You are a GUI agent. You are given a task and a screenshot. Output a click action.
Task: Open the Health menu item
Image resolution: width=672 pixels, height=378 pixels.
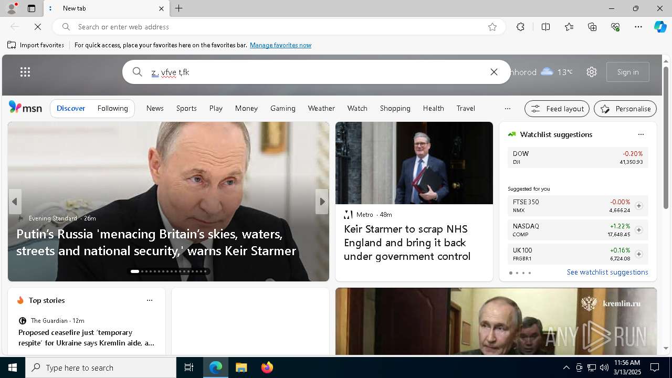pos(434,108)
